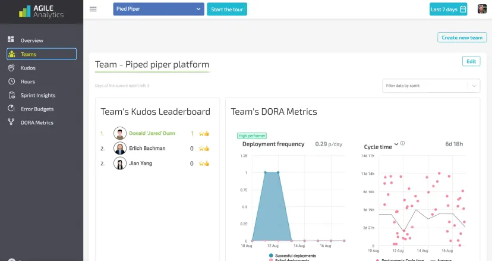
Task: Expand the Cycle time metric chevron
Action: [x=396, y=144]
